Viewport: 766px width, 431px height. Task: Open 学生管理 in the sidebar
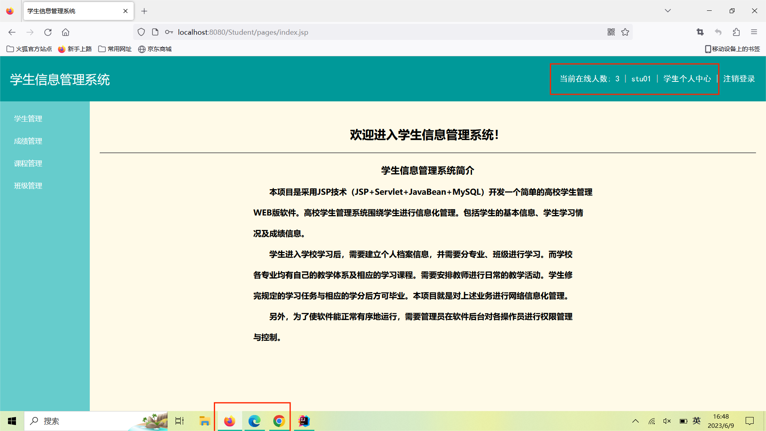[x=28, y=119]
